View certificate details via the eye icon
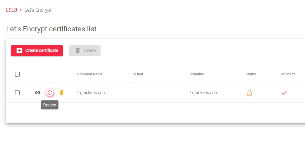The image size is (305, 142). (x=38, y=93)
